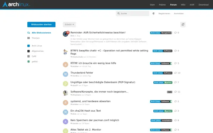Image resolution: width=213 pixels, height=133 pixels.
Task: Open the Altes Tablet als 2. Monitor thread
Action: (86, 129)
